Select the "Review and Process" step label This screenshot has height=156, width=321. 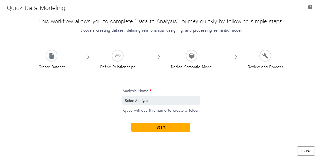coord(265,67)
